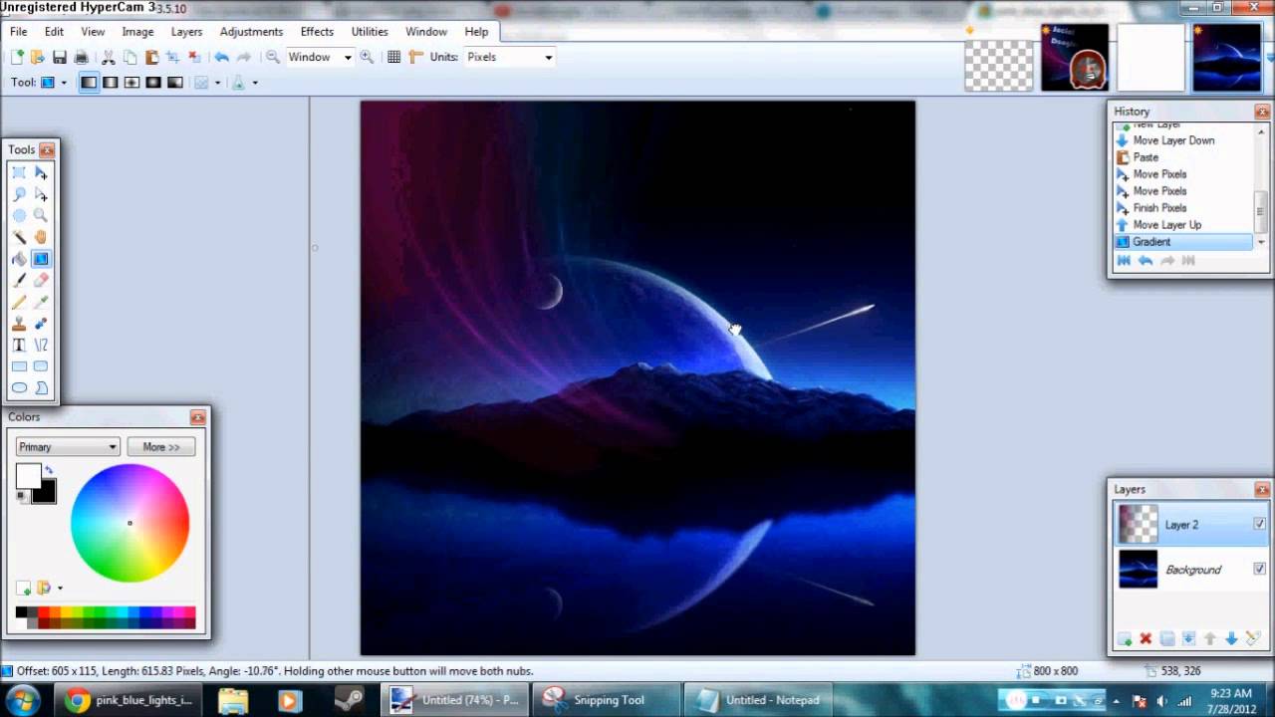This screenshot has height=717, width=1275.
Task: Click the More >> button in Colors
Action: (161, 447)
